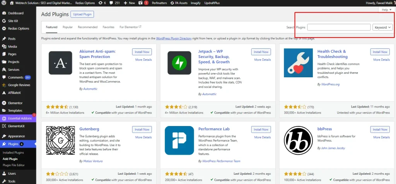Open More Details for Akismet Anti-spam
This screenshot has width=396, height=184.
143,60
